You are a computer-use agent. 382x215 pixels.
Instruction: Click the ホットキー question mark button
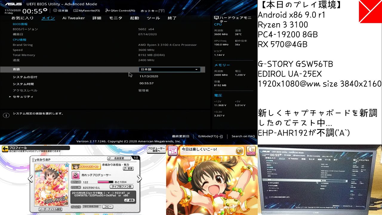click(x=162, y=11)
